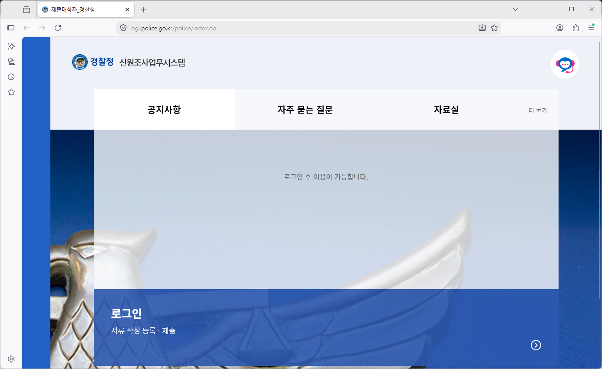Viewport: 602px width, 369px height.
Task: Open the browser application menu
Action: 591,28
